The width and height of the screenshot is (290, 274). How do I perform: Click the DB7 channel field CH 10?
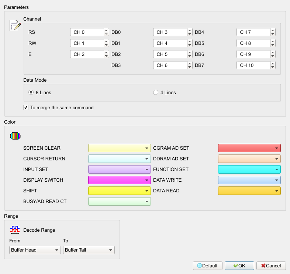point(253,65)
